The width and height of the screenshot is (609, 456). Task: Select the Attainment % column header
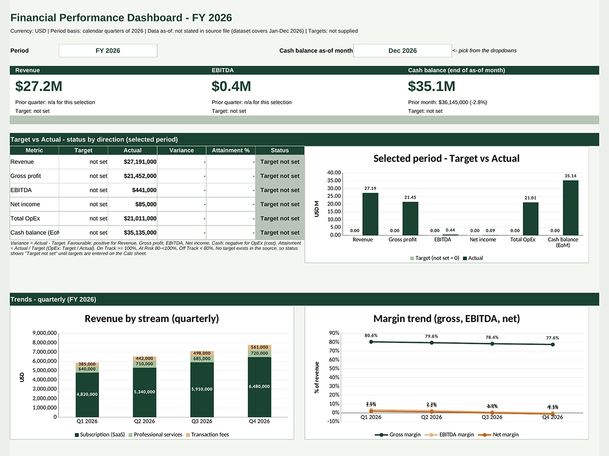point(231,150)
